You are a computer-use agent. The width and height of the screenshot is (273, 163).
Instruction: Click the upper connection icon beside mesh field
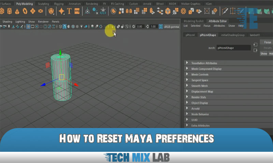255,45
